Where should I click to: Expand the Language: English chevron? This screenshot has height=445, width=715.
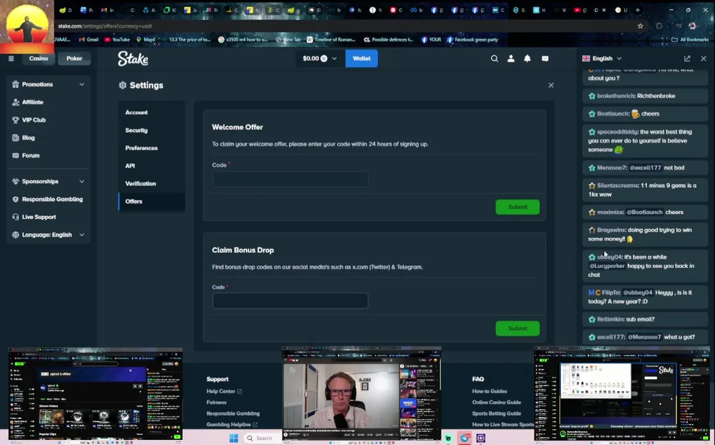click(x=82, y=235)
